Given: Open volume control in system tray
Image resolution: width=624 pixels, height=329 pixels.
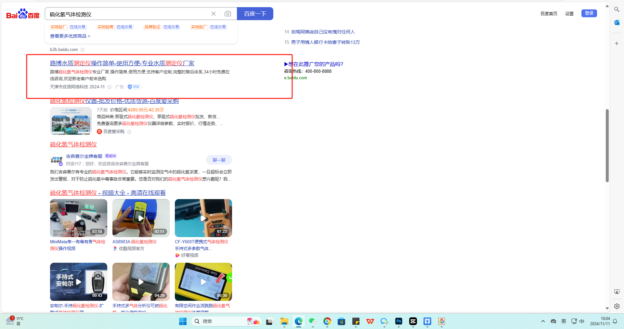Looking at the screenshot, I should pyautogui.click(x=582, y=321).
